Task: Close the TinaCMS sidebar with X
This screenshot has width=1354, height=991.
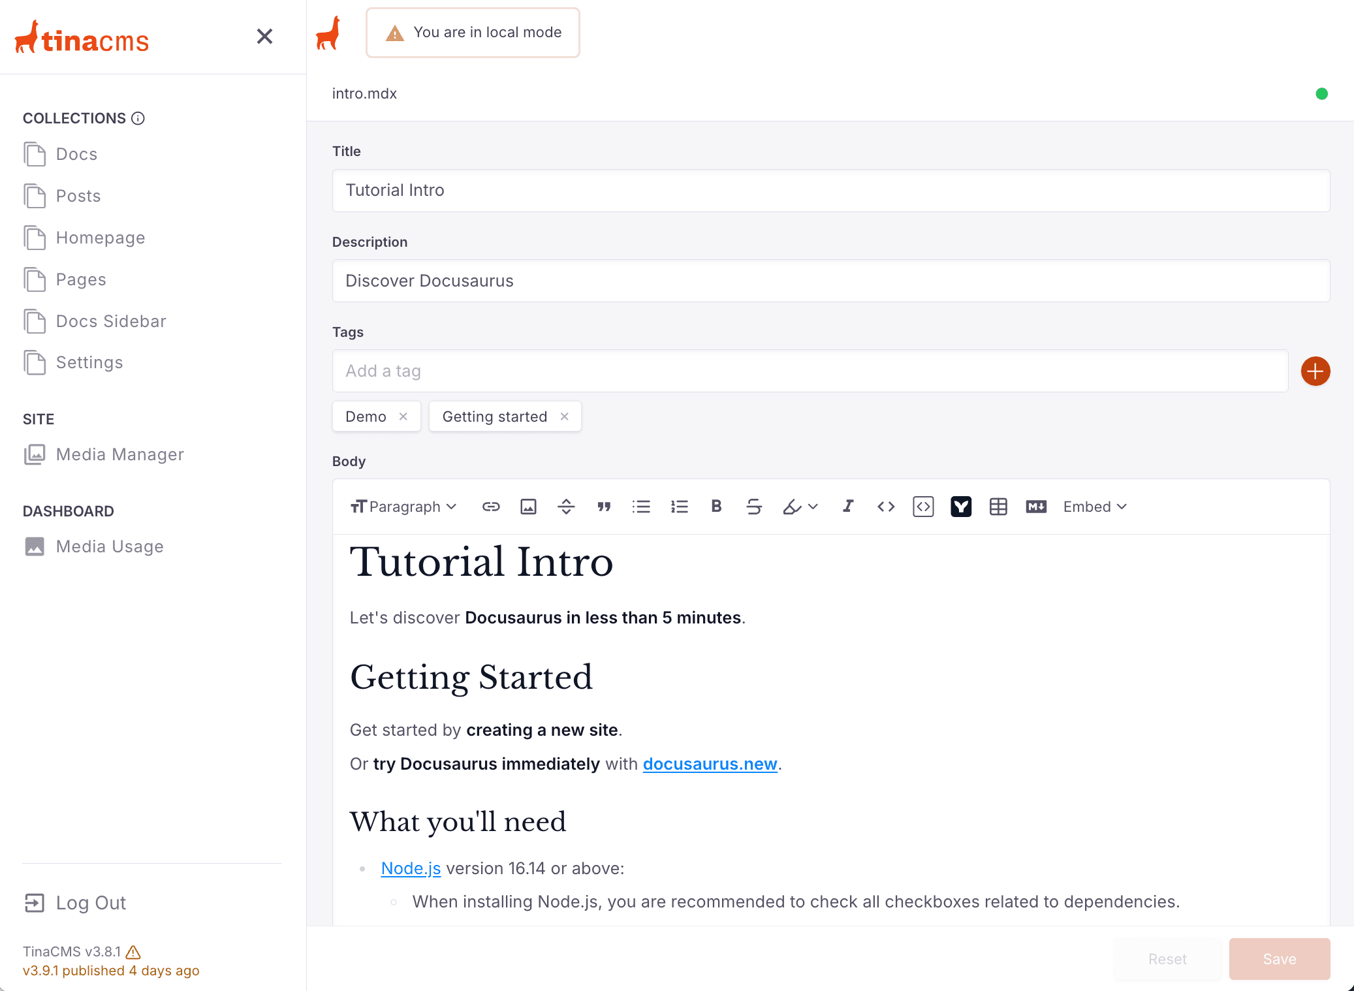Action: 264,37
